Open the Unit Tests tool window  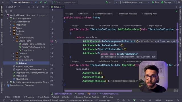(x=43, y=97)
